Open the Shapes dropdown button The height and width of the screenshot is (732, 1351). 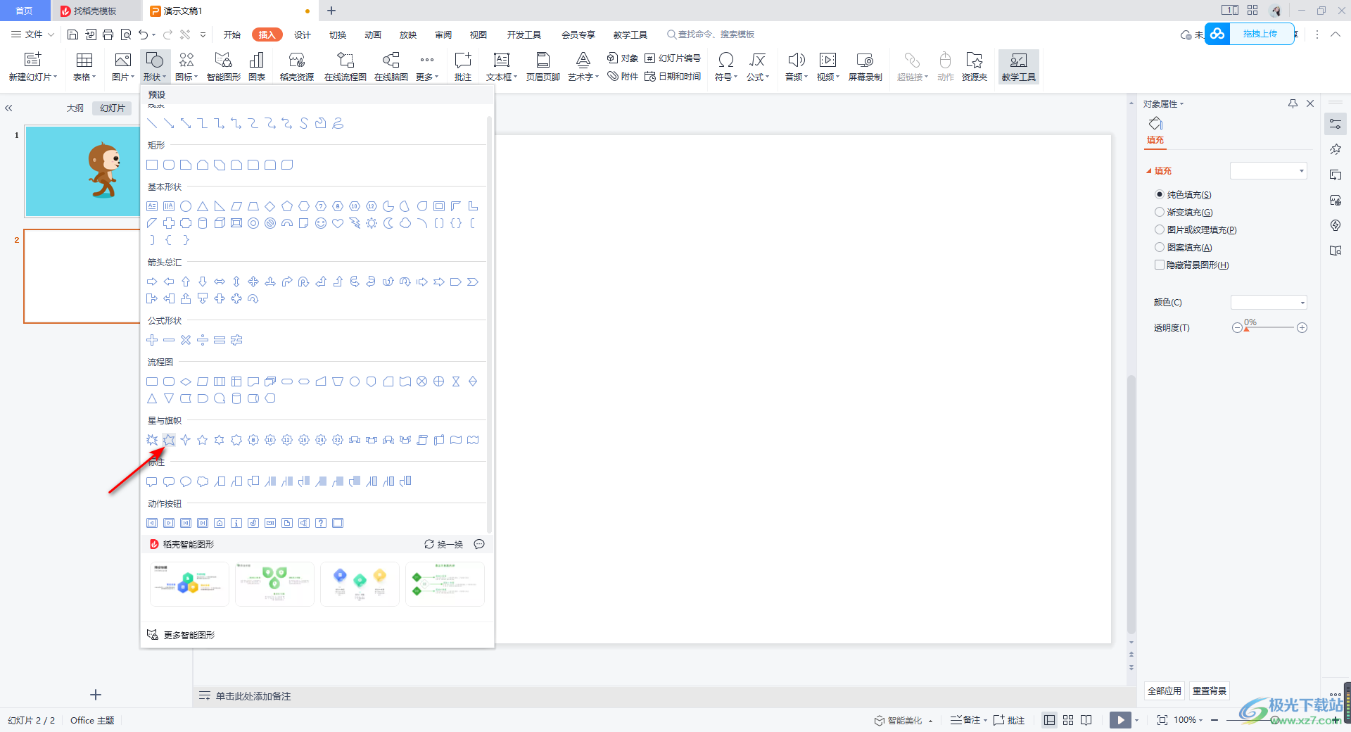coord(155,67)
